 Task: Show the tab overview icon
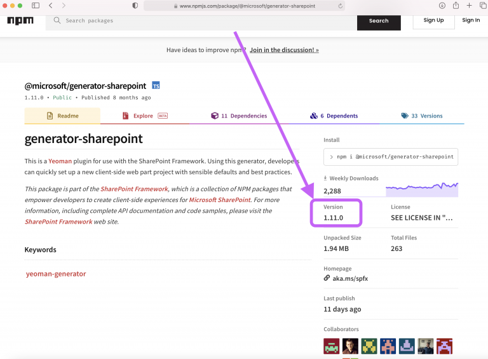tap(483, 6)
